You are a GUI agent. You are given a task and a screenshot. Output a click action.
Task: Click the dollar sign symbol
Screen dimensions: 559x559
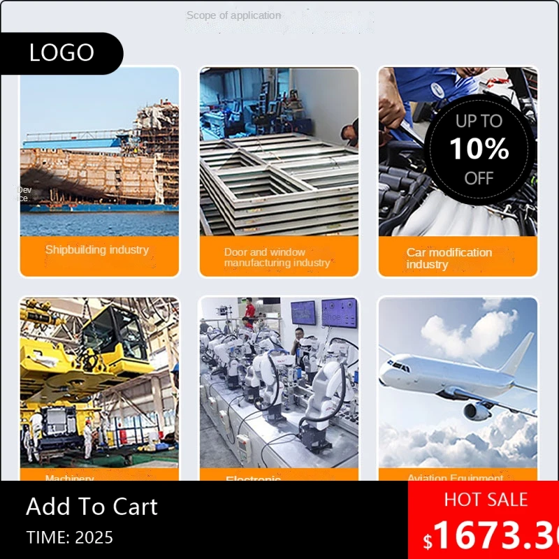pyautogui.click(x=428, y=542)
